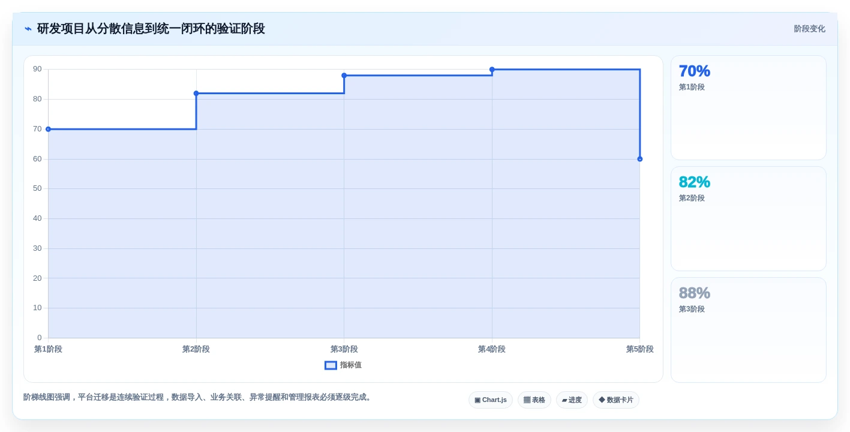Select the 82% 第2阶段 data card
Viewport: 850px width, 432px height.
pos(748,219)
